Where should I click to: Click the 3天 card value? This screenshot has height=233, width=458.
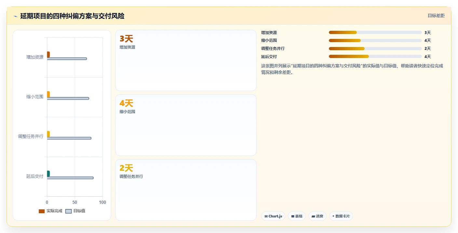click(x=126, y=39)
